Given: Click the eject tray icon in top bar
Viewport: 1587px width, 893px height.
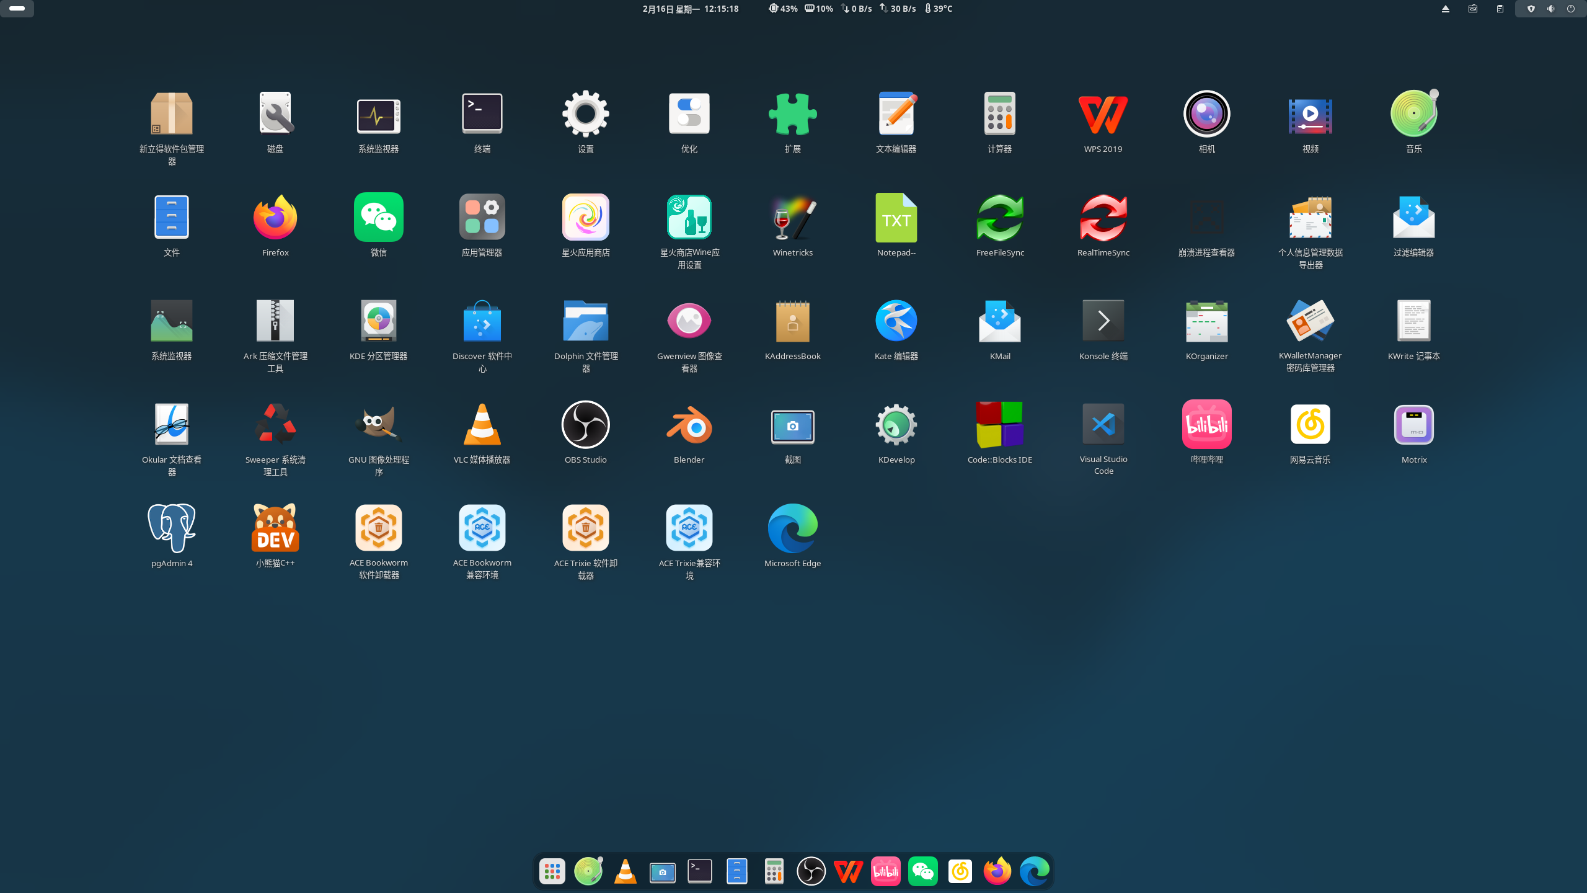Looking at the screenshot, I should [1446, 9].
